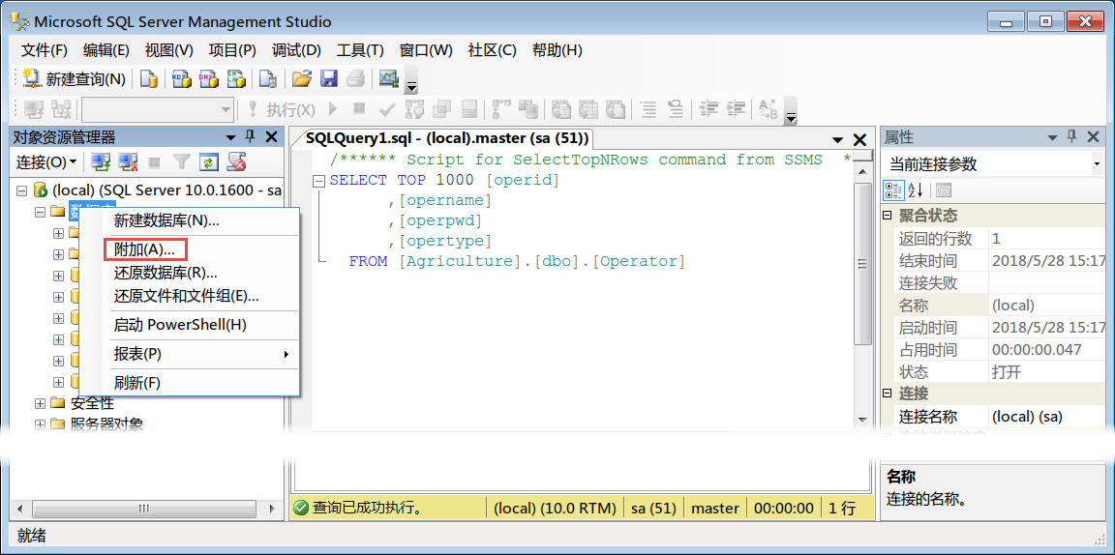Choose 新建数据库(N)... from context menu

pos(189,221)
